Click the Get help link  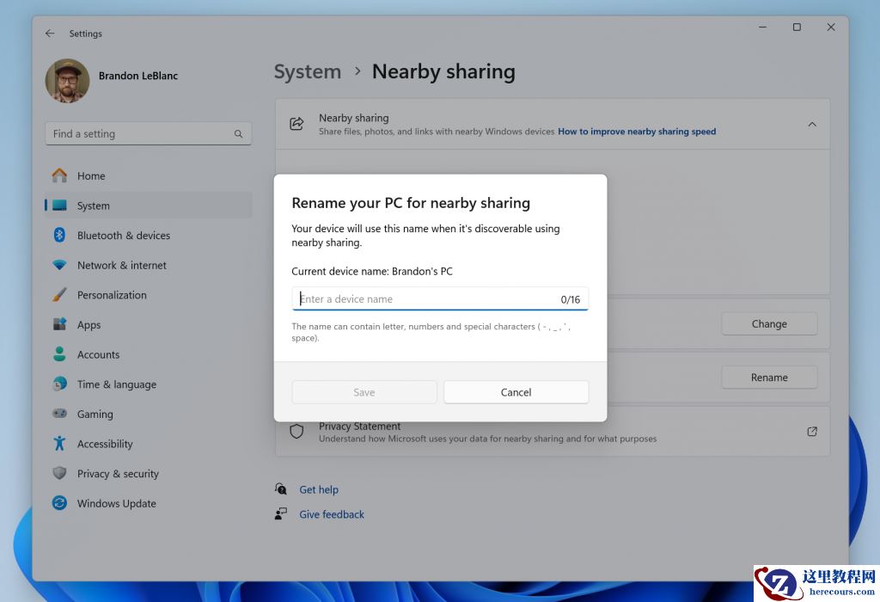pos(319,489)
